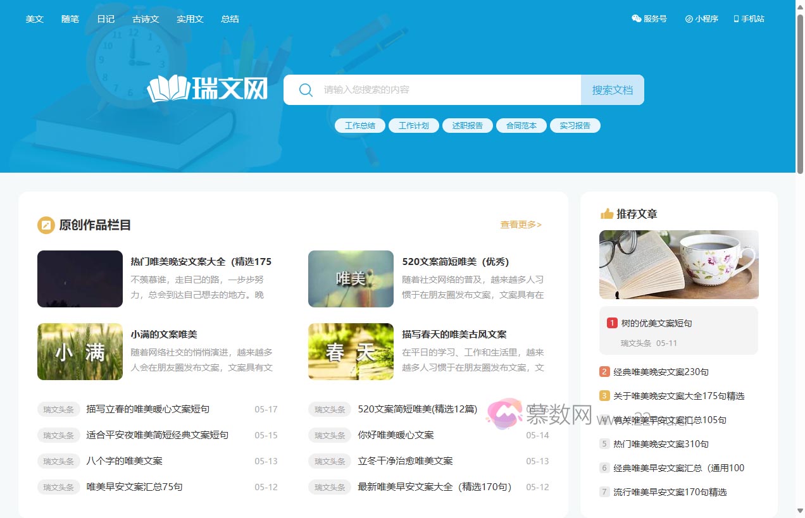Click the 小满 wheat field thumbnail
The image size is (805, 518).
(80, 352)
